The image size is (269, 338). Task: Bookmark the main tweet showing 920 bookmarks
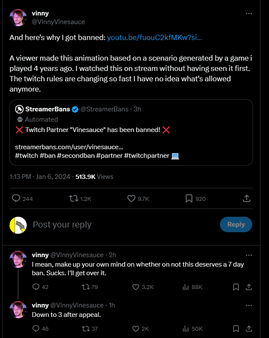(x=189, y=198)
